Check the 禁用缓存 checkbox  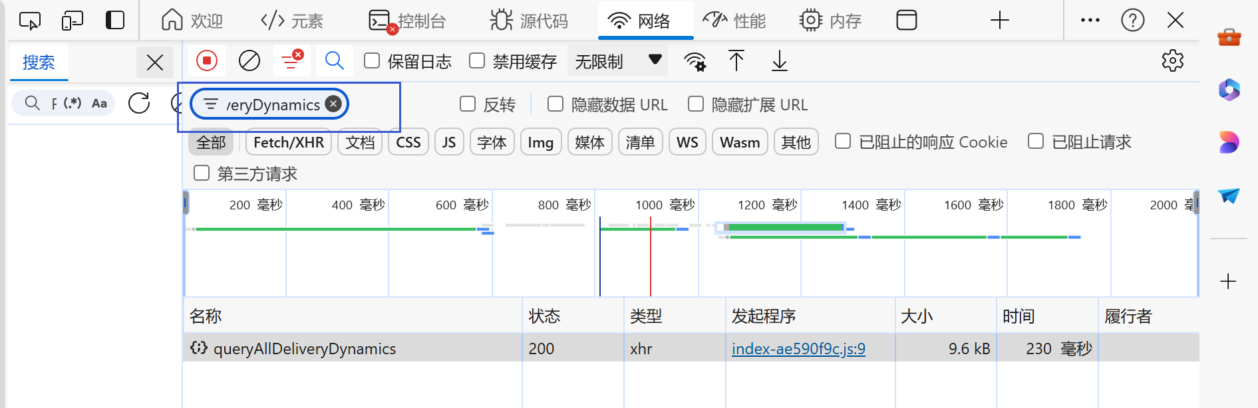click(477, 61)
